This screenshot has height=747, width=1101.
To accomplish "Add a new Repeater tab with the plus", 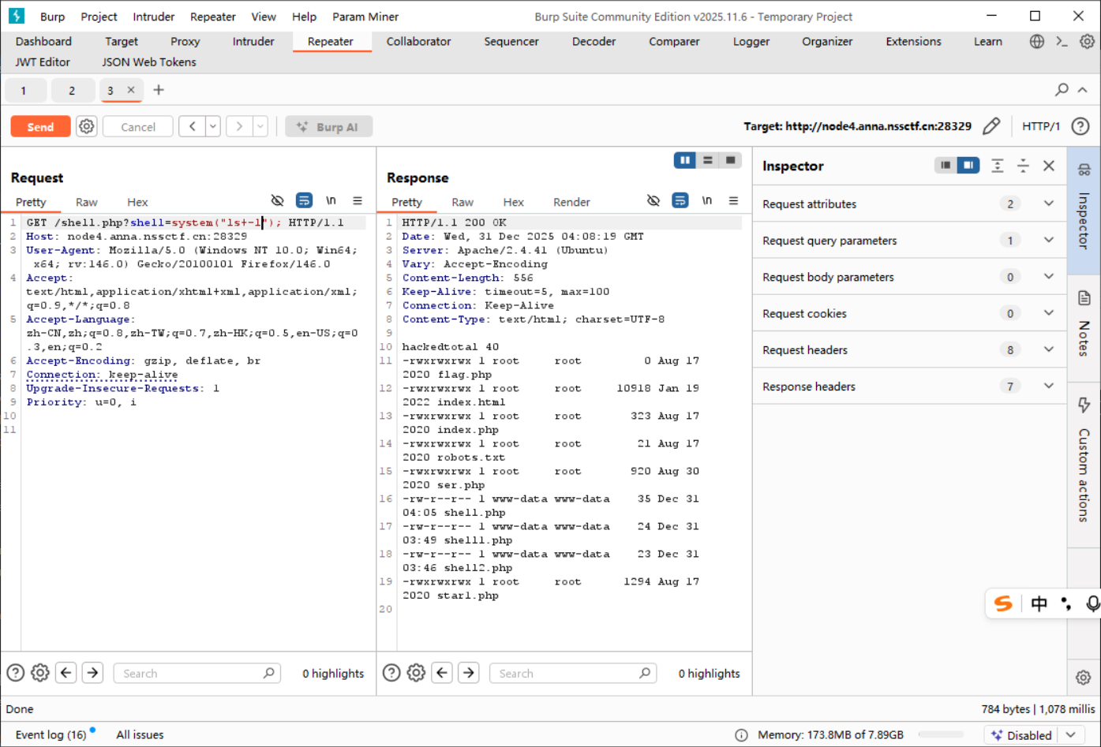I will tap(159, 90).
